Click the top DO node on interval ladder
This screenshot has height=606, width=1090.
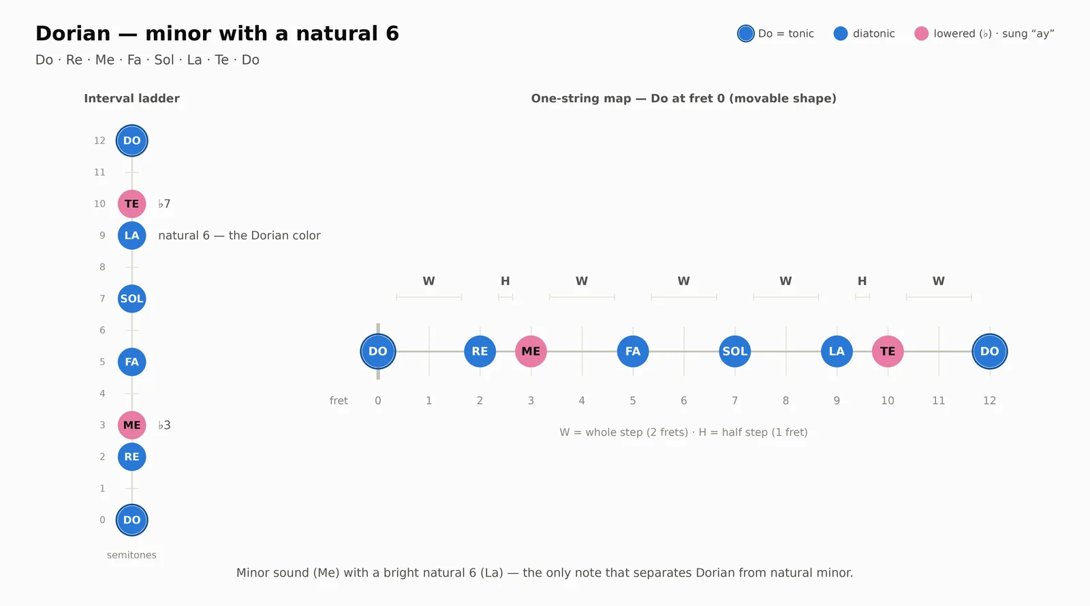click(x=131, y=141)
